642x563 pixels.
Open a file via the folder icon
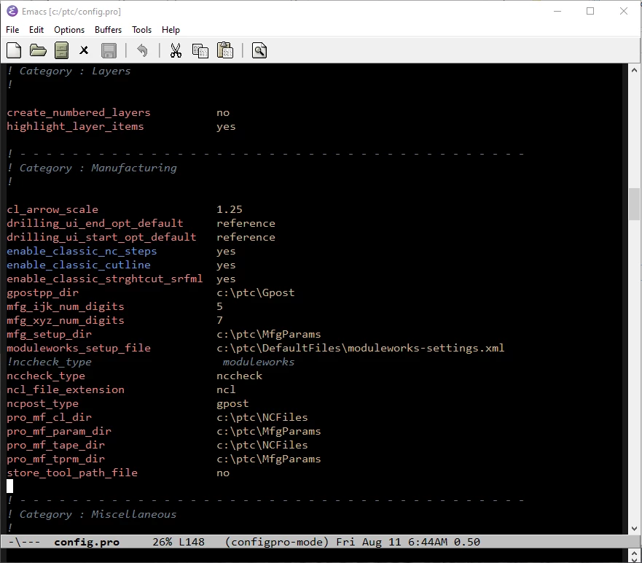coord(38,50)
